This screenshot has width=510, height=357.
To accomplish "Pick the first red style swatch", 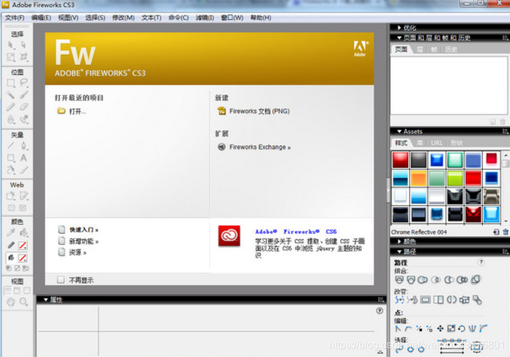I will tap(400, 160).
